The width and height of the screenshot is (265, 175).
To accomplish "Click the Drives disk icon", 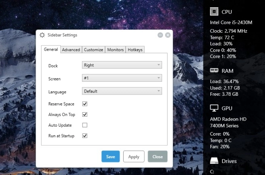I will [x=214, y=161].
